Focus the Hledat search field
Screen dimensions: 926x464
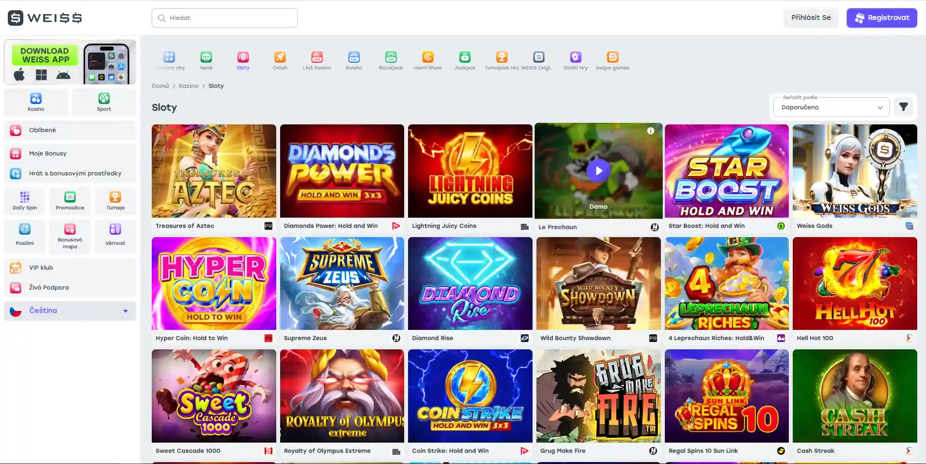point(225,18)
